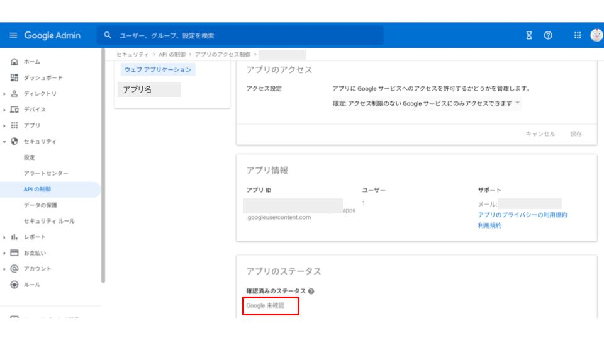Click the sidebar vertical scrollbar
This screenshot has width=604, height=340.
tap(103, 166)
